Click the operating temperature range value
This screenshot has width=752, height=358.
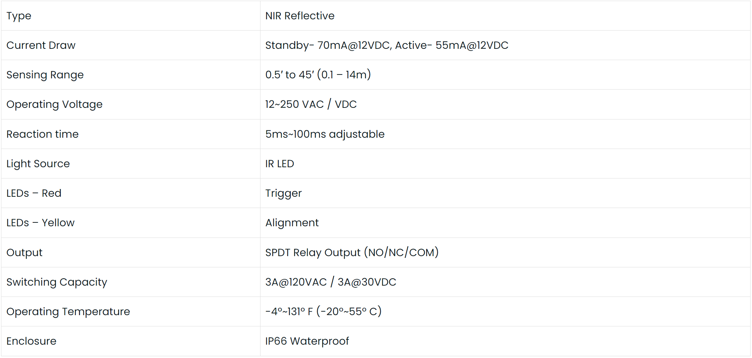(x=323, y=312)
